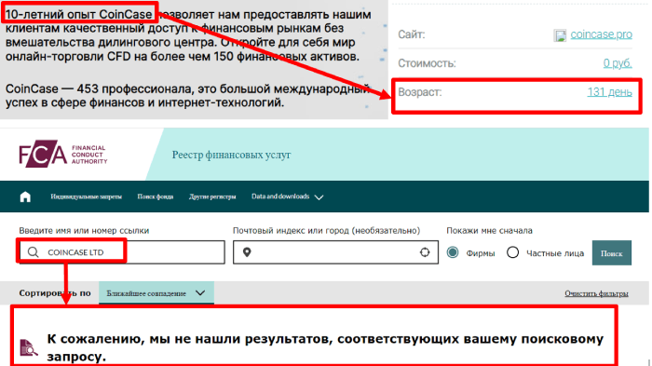Use current location crosshair icon
Viewport: 652px width, 366px height.
pos(425,252)
